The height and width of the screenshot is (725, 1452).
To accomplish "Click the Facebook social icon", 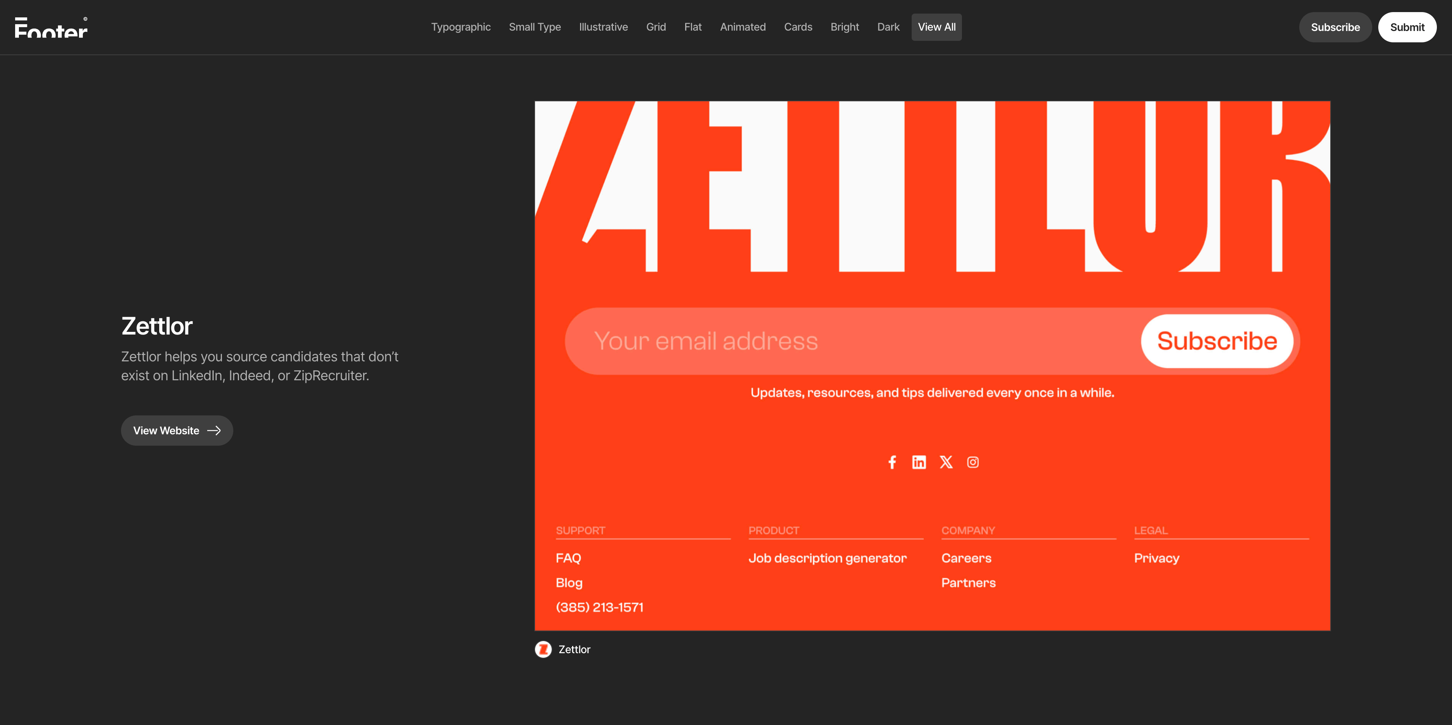I will point(892,463).
